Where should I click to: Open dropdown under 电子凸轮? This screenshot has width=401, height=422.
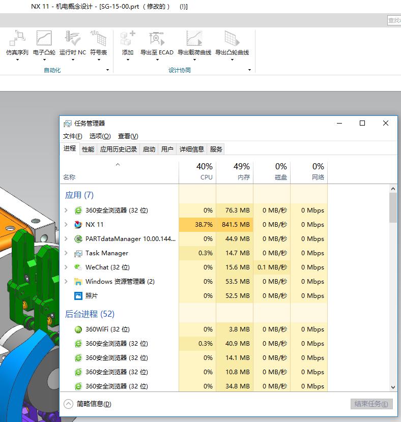(44, 60)
